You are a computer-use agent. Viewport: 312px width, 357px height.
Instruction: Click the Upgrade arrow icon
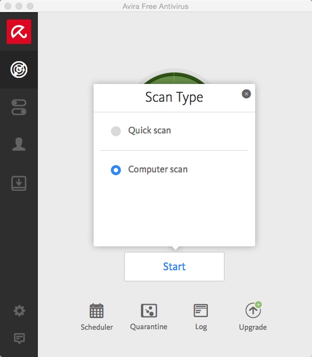[x=253, y=310]
